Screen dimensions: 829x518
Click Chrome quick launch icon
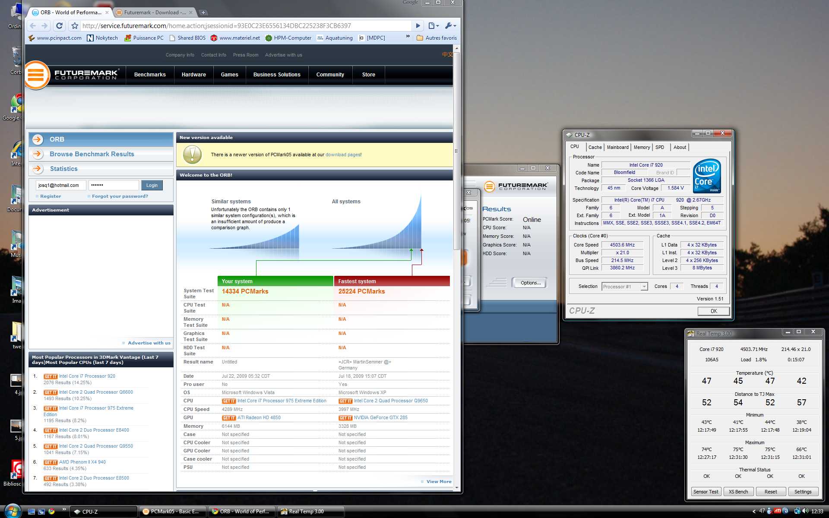[51, 512]
